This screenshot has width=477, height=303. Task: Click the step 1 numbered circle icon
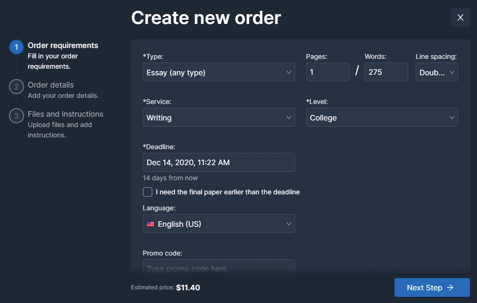pyautogui.click(x=16, y=47)
